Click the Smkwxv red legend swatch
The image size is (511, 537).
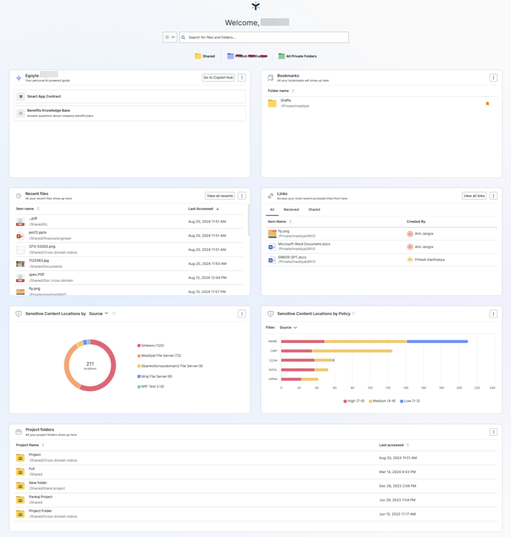(x=139, y=346)
